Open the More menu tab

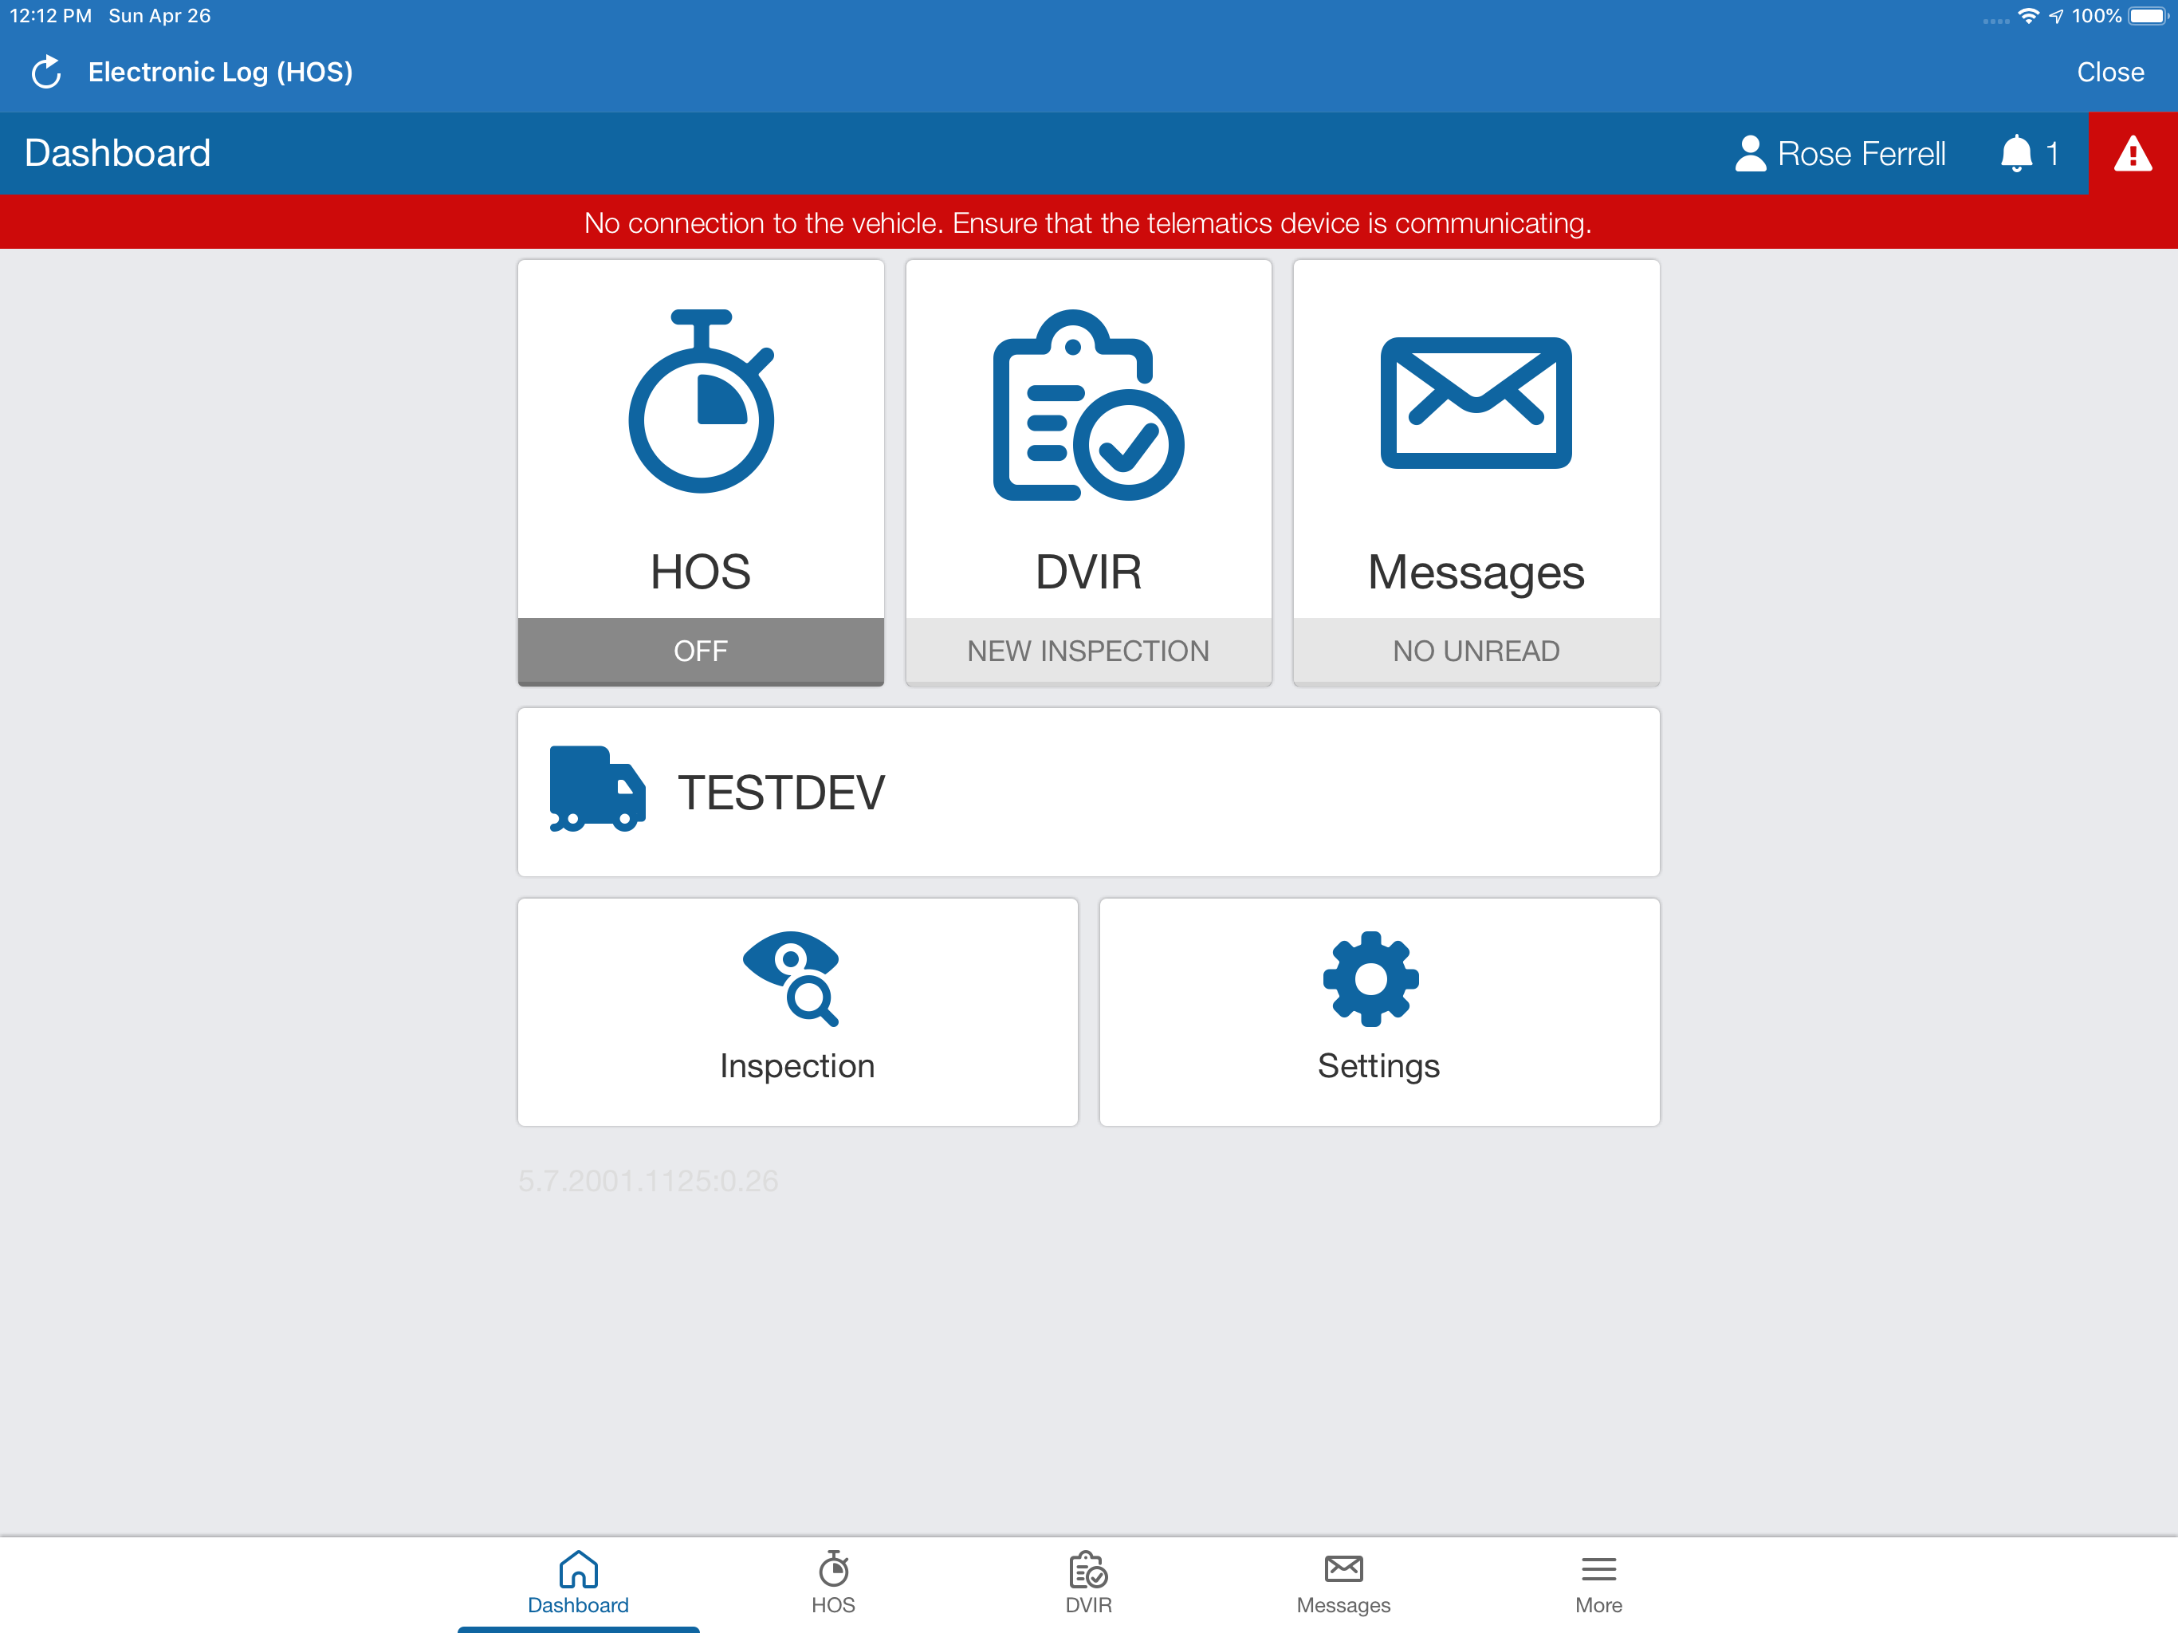[x=1598, y=1582]
